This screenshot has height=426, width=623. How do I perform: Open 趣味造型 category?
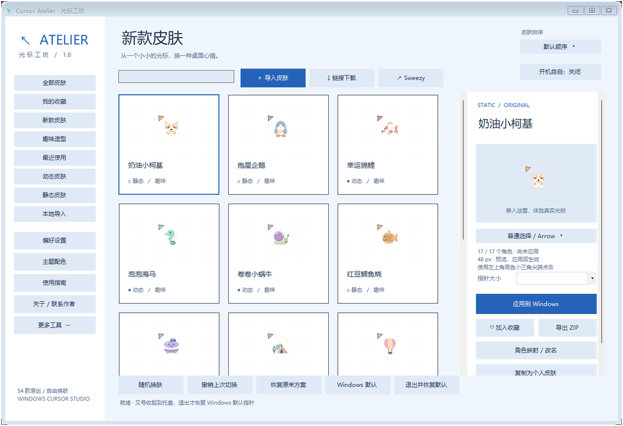click(55, 139)
